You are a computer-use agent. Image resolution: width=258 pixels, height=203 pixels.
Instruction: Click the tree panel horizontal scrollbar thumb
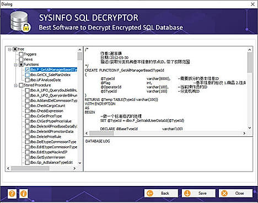pyautogui.click(x=30, y=168)
